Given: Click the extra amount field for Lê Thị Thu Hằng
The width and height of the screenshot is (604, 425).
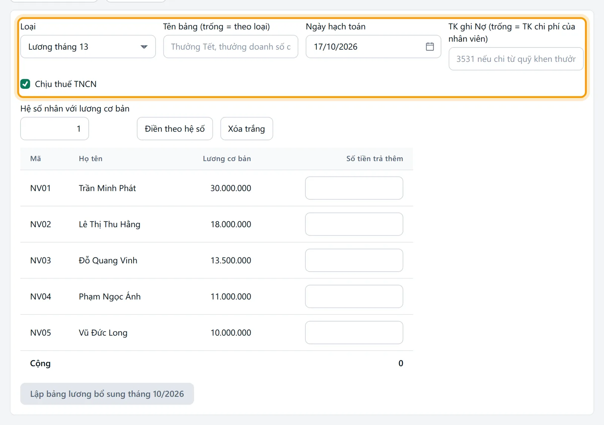Looking at the screenshot, I should [354, 224].
